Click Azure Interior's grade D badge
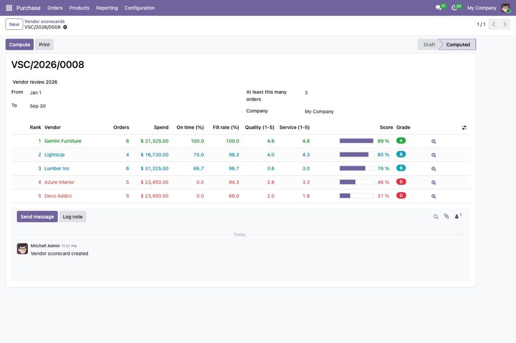Image resolution: width=516 pixels, height=343 pixels. point(401,182)
